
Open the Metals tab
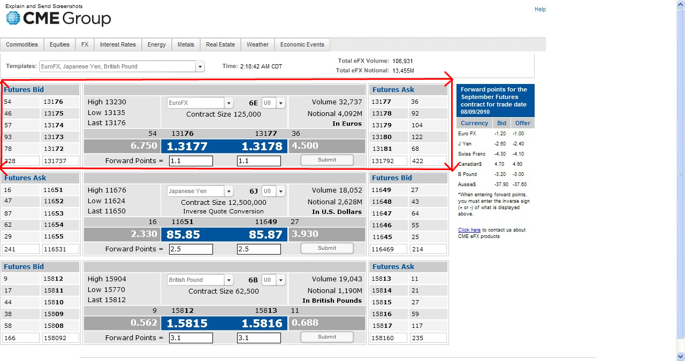point(186,45)
